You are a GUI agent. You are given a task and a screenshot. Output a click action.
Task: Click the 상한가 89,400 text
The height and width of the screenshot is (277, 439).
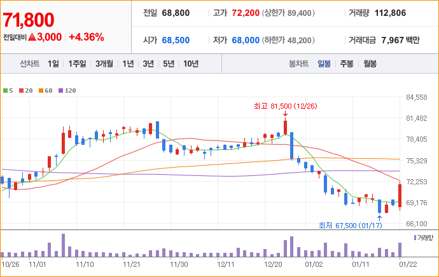coord(288,13)
